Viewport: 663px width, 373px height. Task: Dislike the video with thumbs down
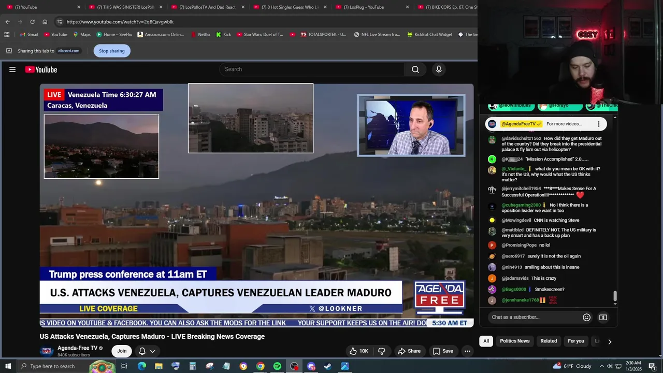[382, 351]
